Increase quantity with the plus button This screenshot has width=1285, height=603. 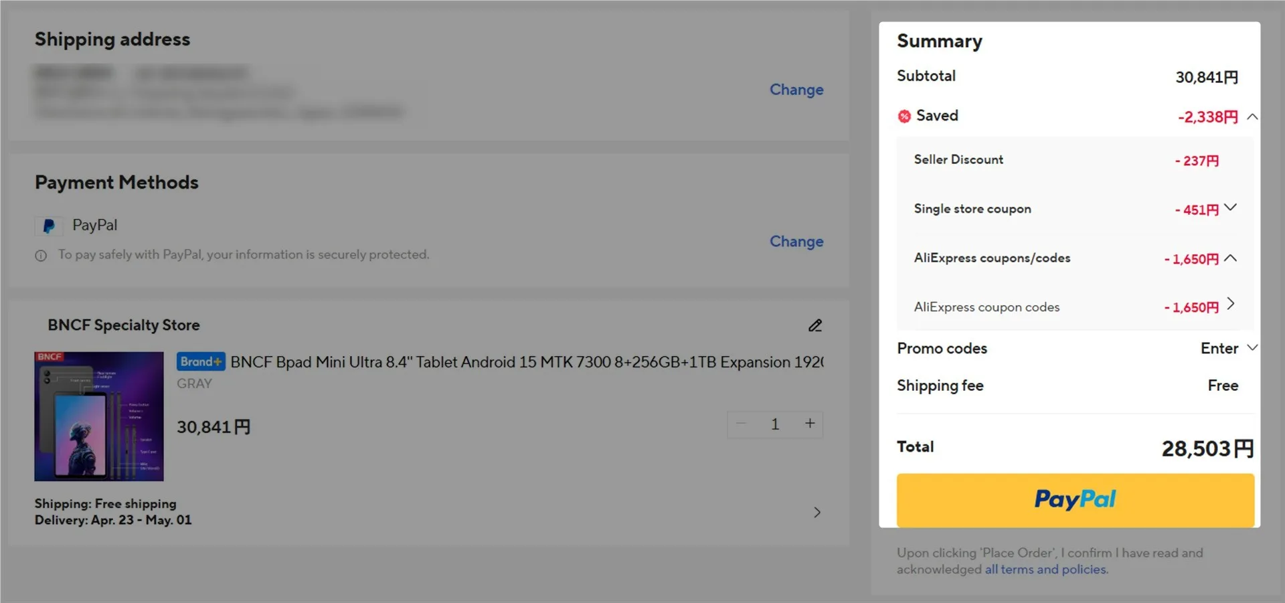[x=810, y=424]
